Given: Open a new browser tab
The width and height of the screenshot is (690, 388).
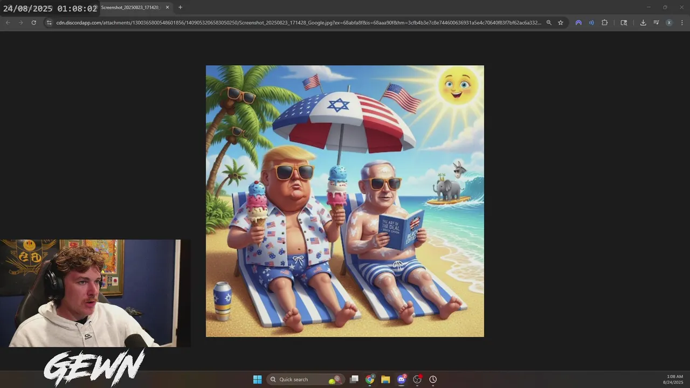Looking at the screenshot, I should (x=180, y=8).
